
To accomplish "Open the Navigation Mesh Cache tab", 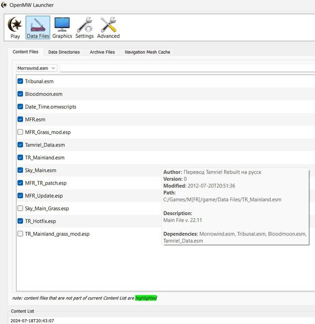I will tap(148, 52).
